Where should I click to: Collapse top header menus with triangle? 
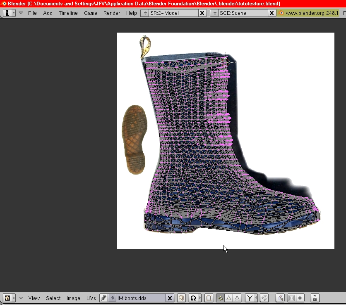21,13
